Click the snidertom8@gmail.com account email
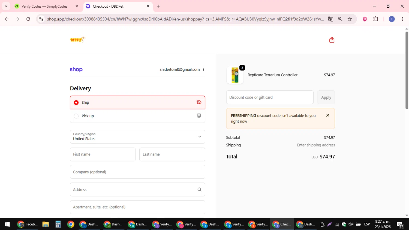This screenshot has width=409, height=230. point(180,70)
